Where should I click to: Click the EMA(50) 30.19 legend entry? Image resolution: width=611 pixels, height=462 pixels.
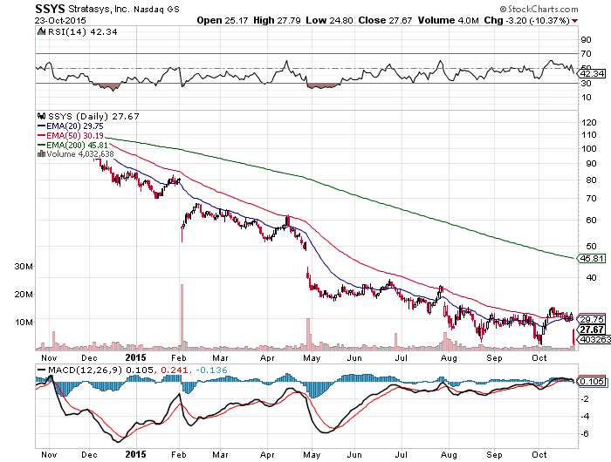70,135
